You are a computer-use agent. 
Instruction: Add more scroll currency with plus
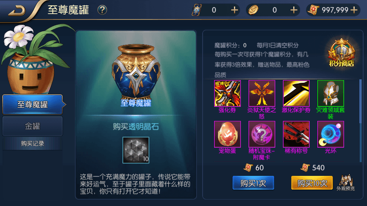coord(354,10)
